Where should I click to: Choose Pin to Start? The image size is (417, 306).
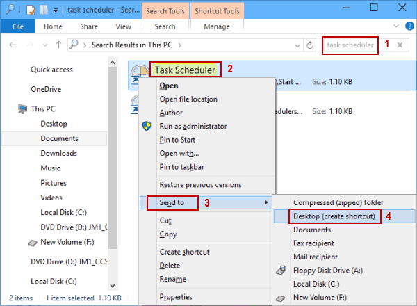coord(177,140)
